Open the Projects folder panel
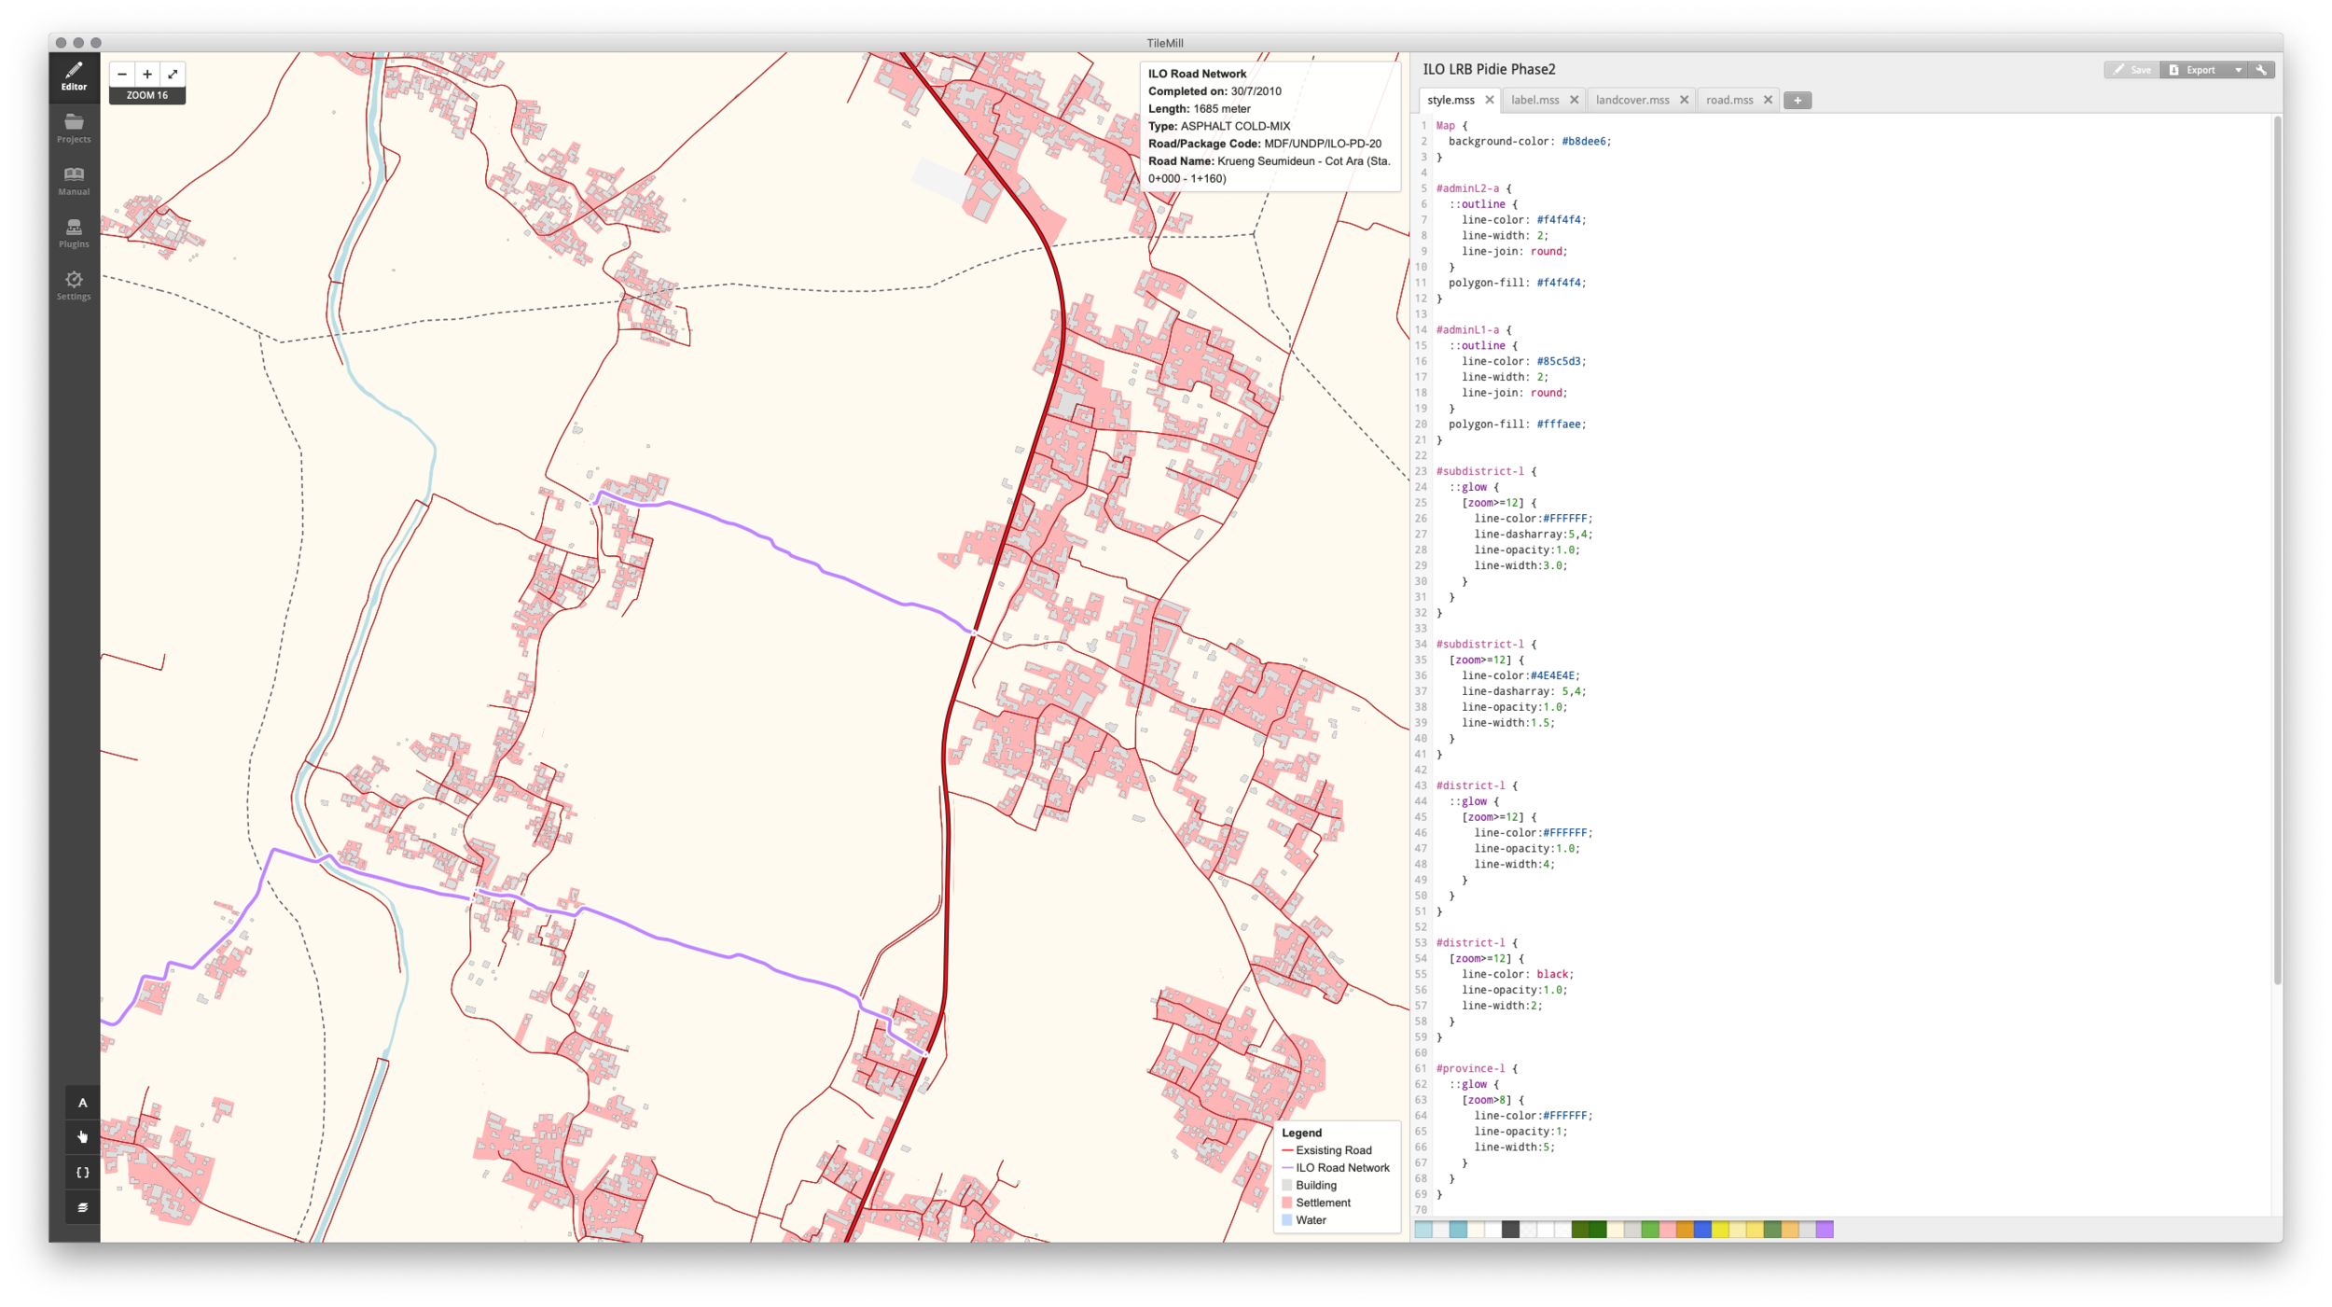This screenshot has height=1307, width=2332. [x=74, y=128]
